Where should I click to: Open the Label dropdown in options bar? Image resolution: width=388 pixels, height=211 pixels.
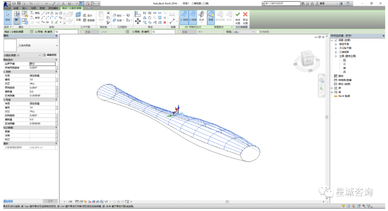(244, 32)
